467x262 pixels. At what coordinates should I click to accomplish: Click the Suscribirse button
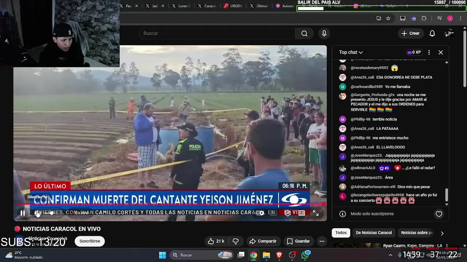point(90,241)
